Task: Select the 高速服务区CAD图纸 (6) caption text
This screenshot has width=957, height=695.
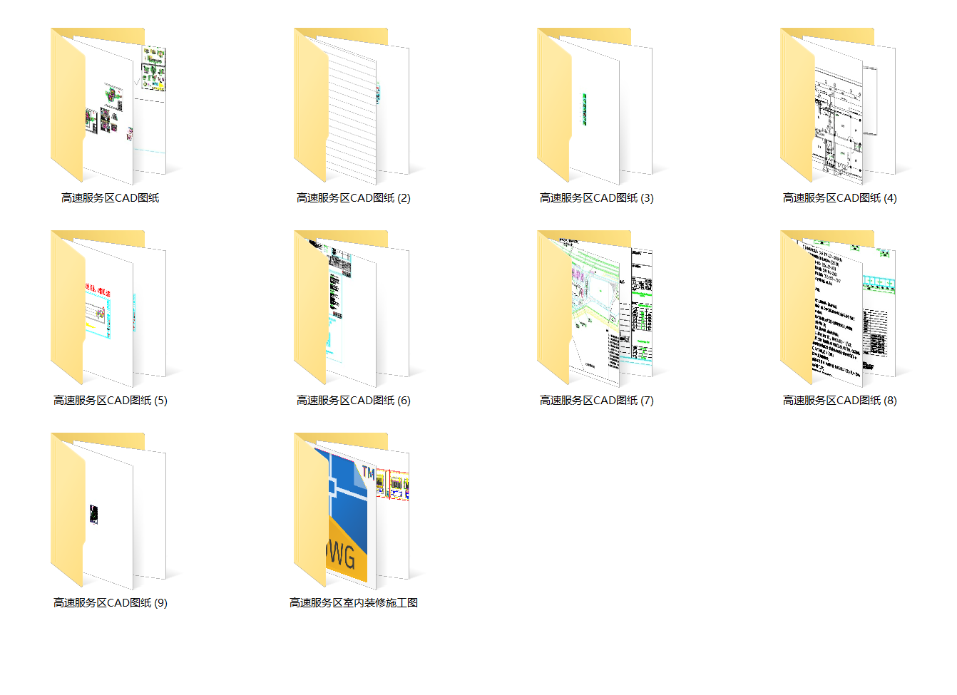Action: 353,401
